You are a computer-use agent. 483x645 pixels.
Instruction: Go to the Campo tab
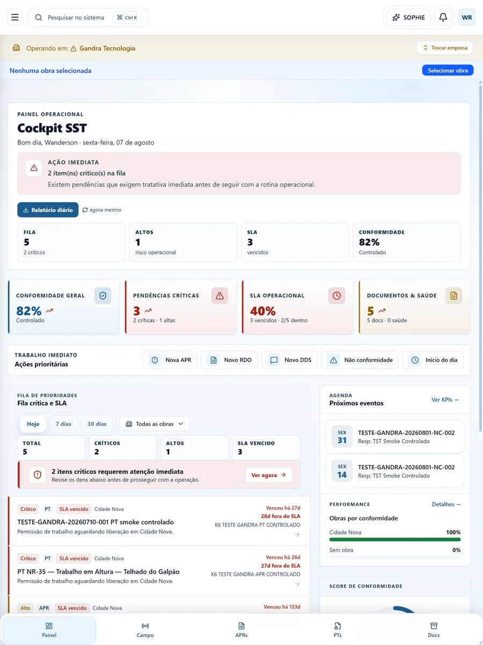(x=145, y=630)
